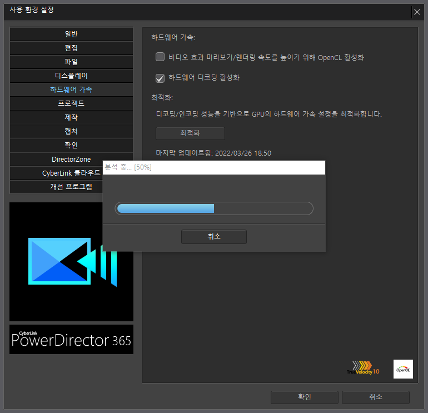This screenshot has height=413, width=428.
Task: Open the 제작 category
Action: pos(71,117)
